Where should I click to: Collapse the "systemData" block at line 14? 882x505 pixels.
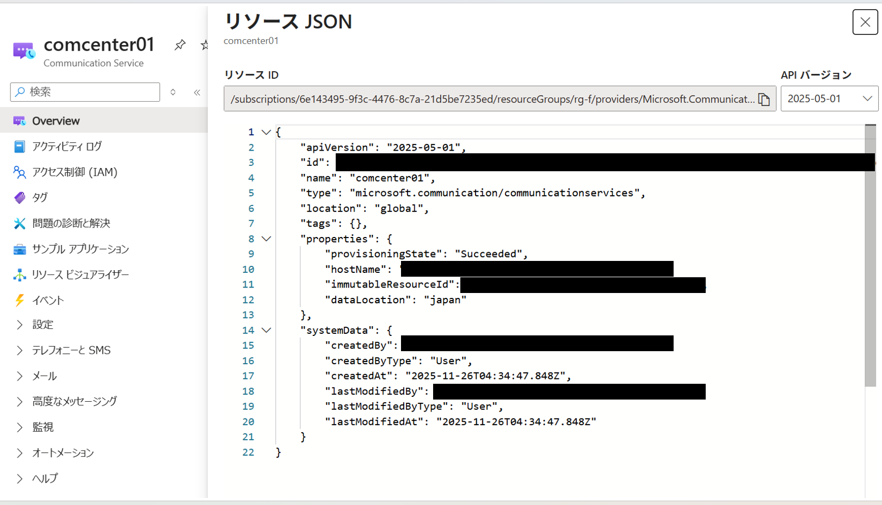tap(266, 330)
